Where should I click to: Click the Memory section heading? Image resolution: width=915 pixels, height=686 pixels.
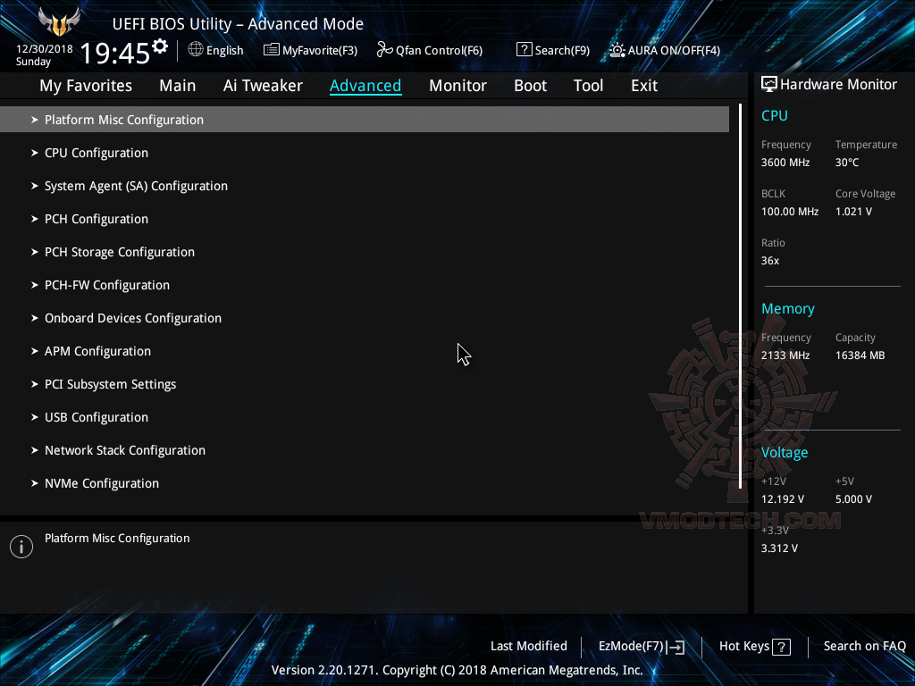coord(788,308)
